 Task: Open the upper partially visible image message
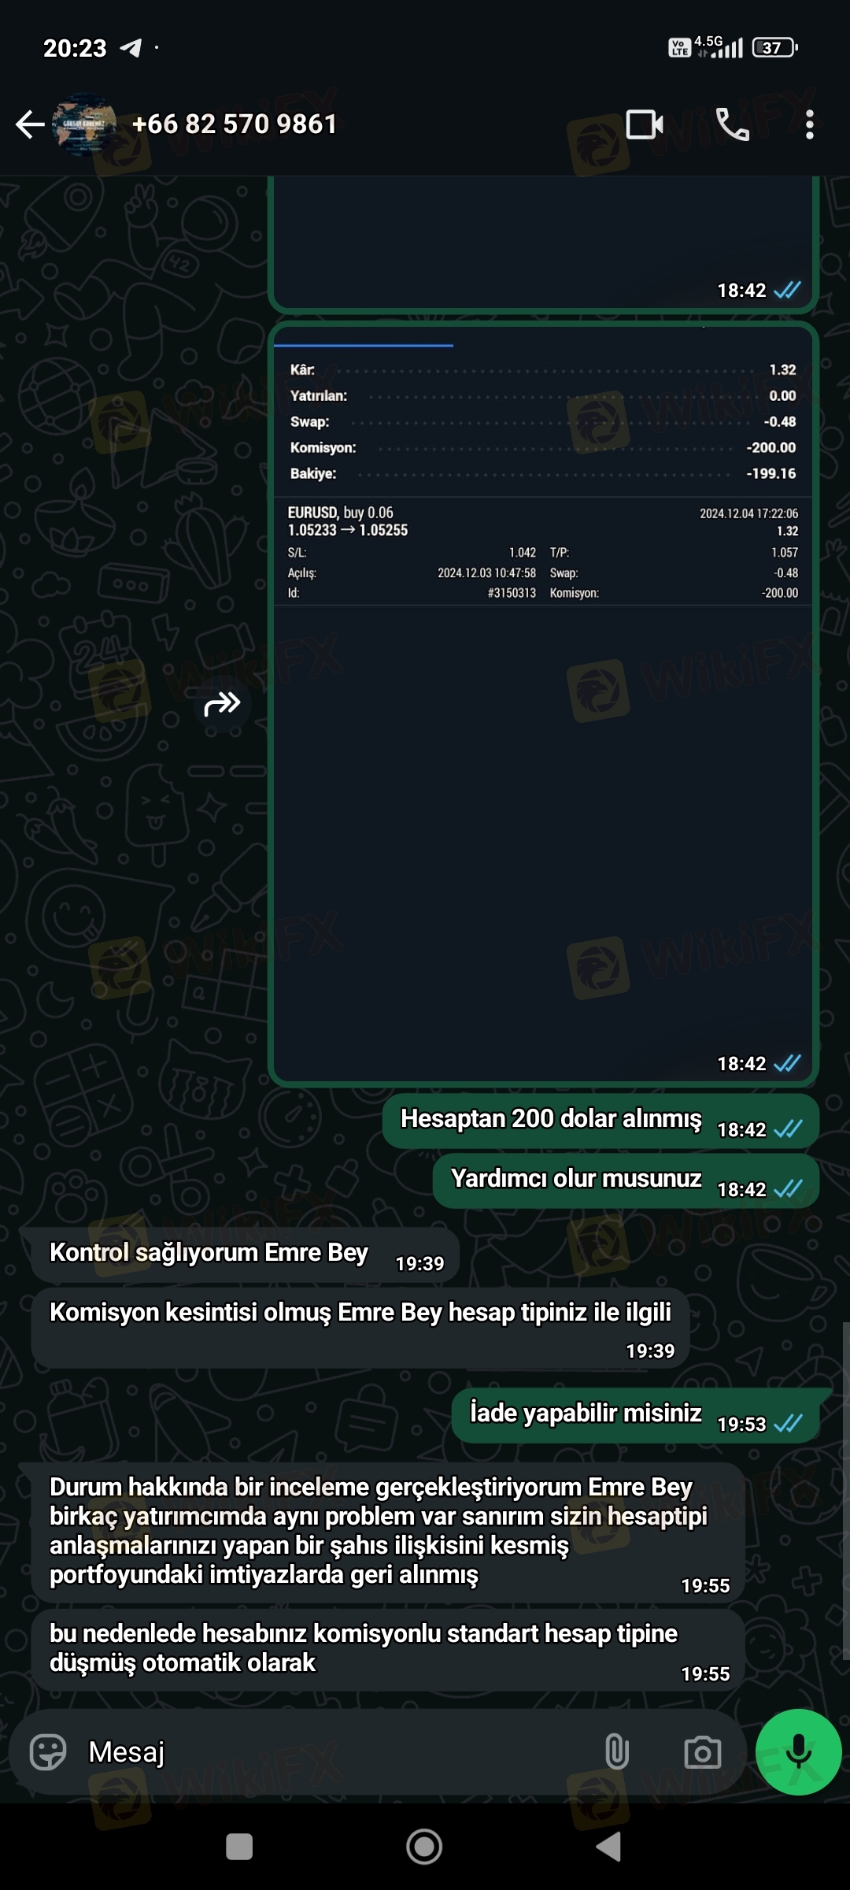pos(543,245)
